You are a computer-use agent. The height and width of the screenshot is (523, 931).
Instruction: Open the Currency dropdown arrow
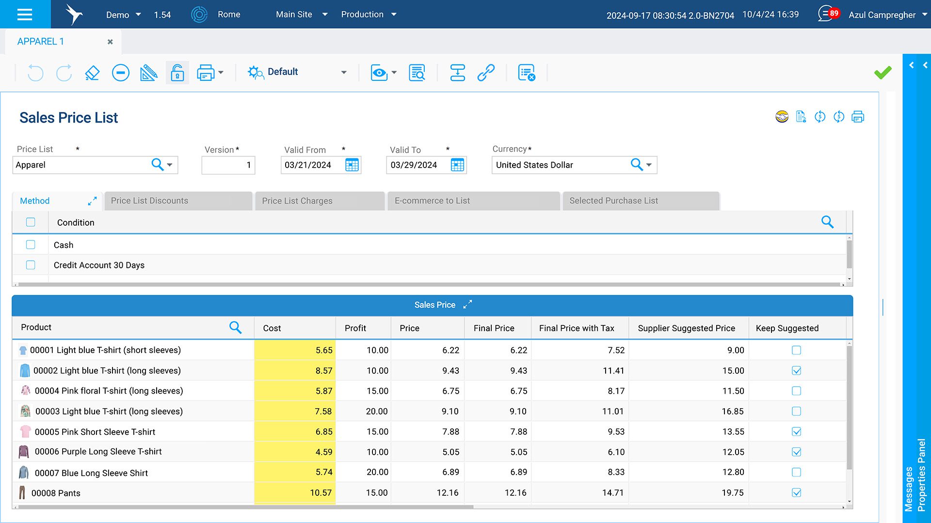point(649,165)
